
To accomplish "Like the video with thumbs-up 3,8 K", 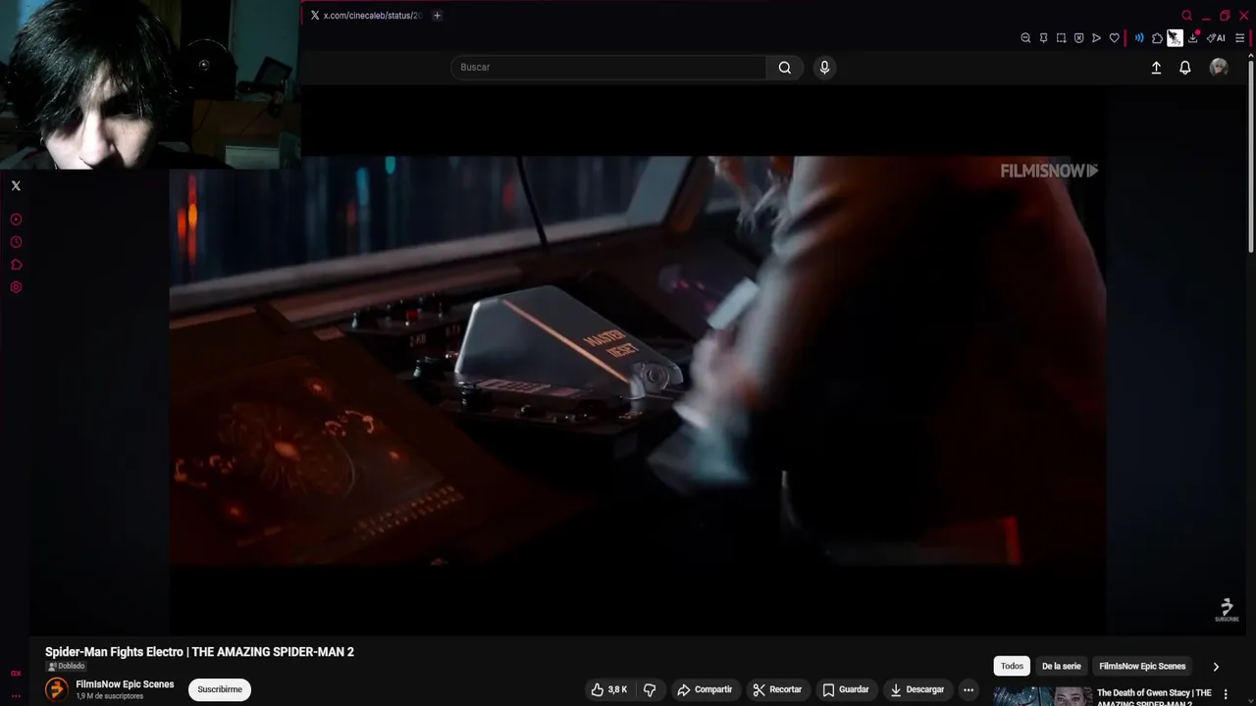I will pyautogui.click(x=608, y=689).
